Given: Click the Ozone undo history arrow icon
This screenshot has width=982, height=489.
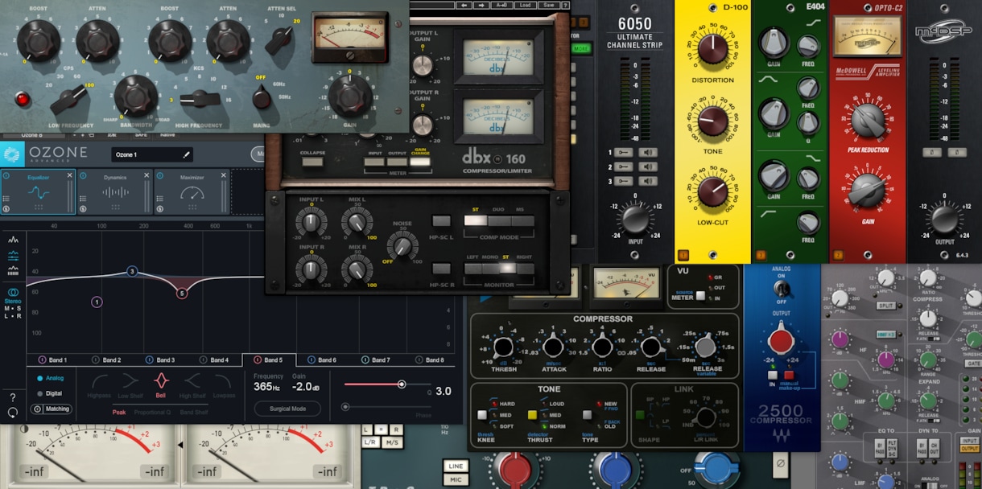Looking at the screenshot, I should pyautogui.click(x=13, y=413).
